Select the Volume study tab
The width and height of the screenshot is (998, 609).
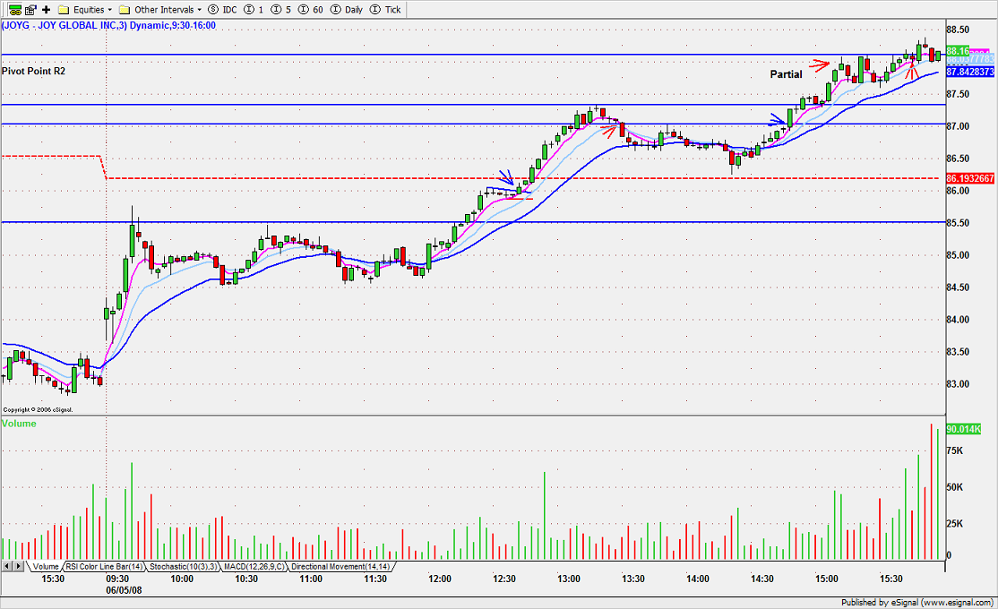tap(46, 566)
